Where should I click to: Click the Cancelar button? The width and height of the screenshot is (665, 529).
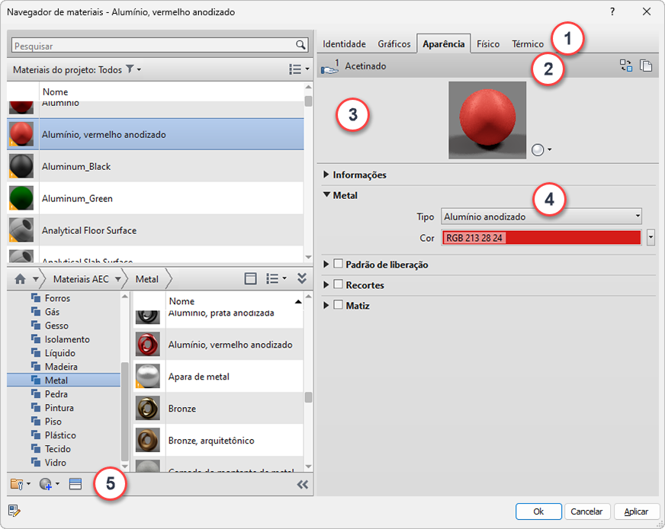(586, 511)
